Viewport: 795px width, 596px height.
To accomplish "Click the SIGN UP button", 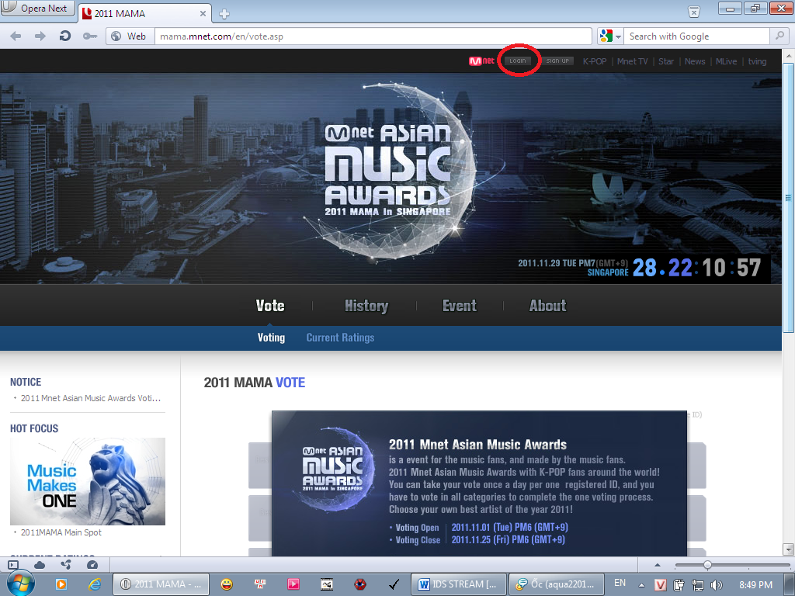I will pyautogui.click(x=557, y=61).
